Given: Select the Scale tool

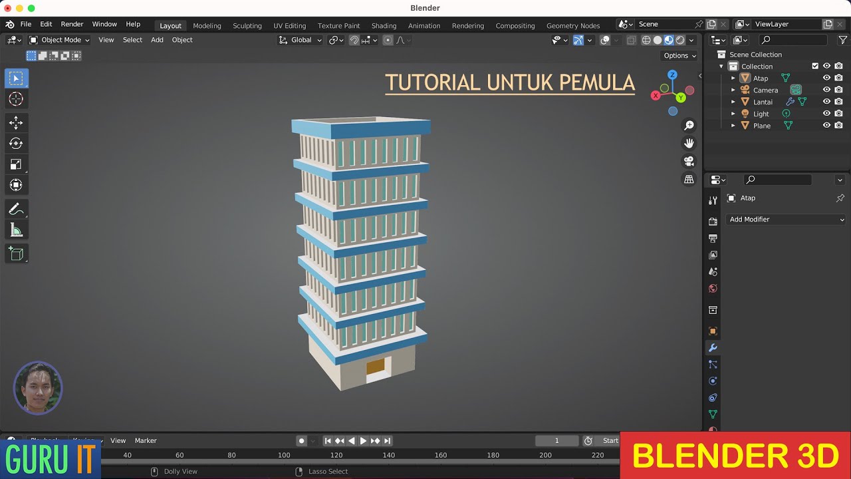Looking at the screenshot, I should point(17,164).
